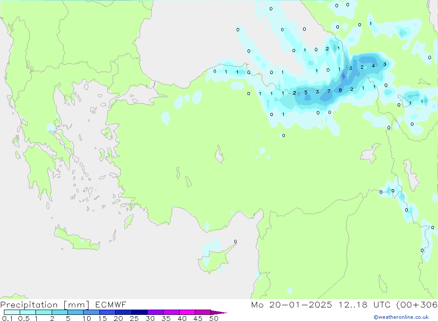Click the 'ECMWF' model label
Screen dimensions: 438x321
click(x=111, y=304)
